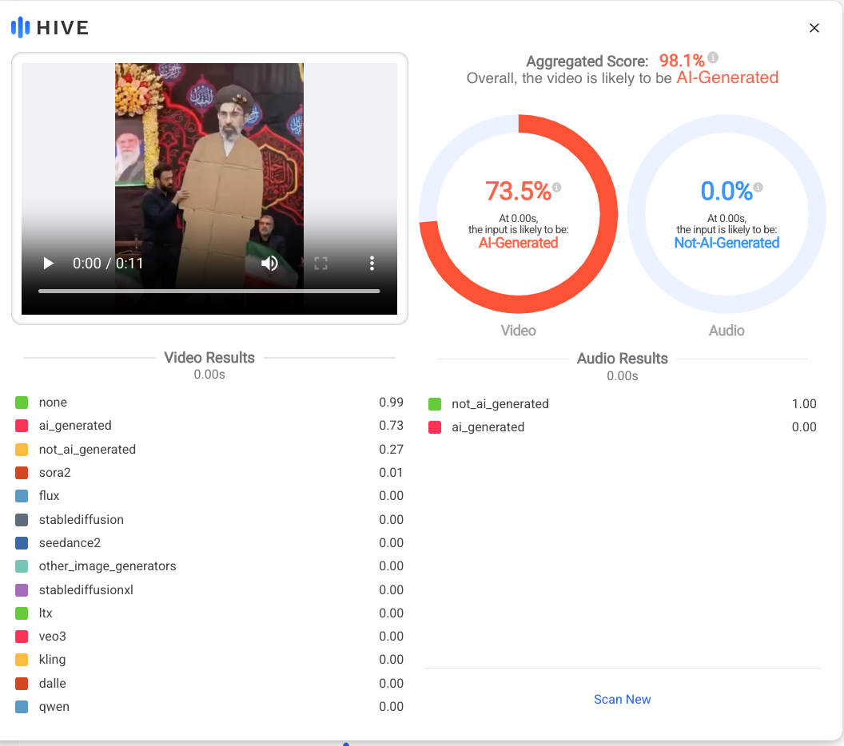Open the video more options menu

(x=372, y=264)
